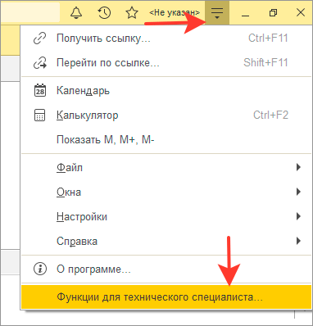The height and width of the screenshot is (326, 313).
Task: Open the history clock icon
Action: [x=104, y=12]
